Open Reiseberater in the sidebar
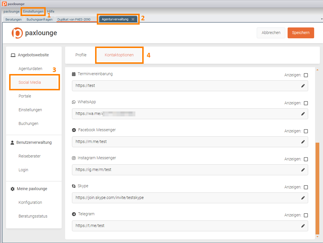Image resolution: width=323 pixels, height=243 pixels. coord(29,156)
